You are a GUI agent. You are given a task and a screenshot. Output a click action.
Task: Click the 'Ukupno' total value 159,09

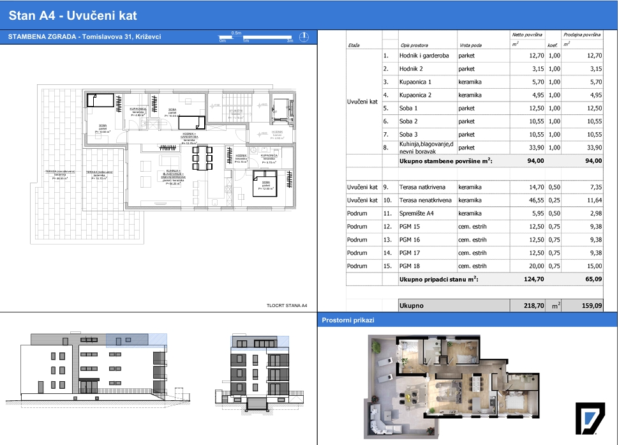pyautogui.click(x=592, y=306)
